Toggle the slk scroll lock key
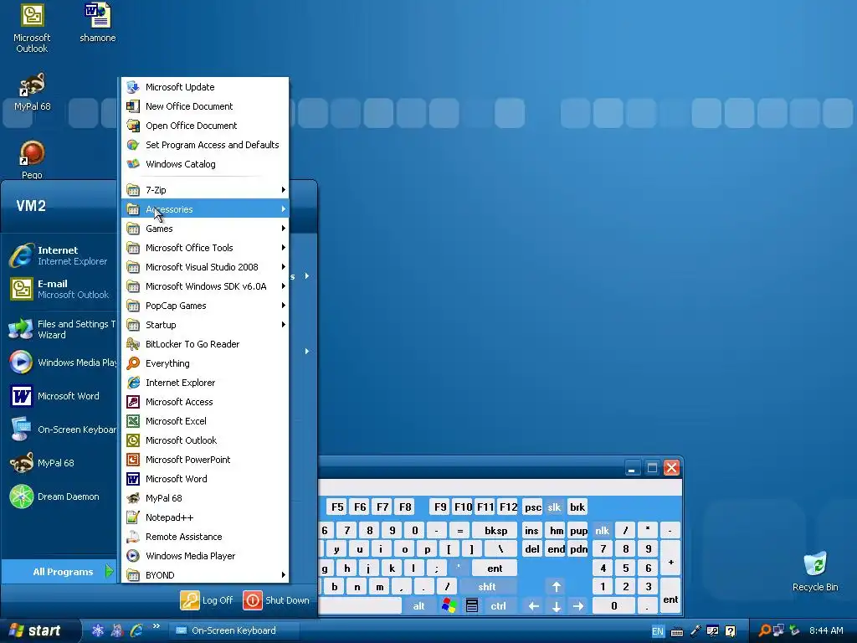Viewport: 857px width, 643px height. pos(554,507)
